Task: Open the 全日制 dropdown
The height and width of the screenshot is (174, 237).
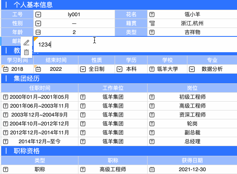Action: [83, 69]
